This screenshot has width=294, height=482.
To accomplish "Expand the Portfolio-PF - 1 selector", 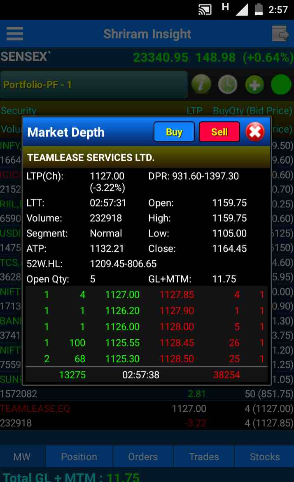I will tap(94, 85).
